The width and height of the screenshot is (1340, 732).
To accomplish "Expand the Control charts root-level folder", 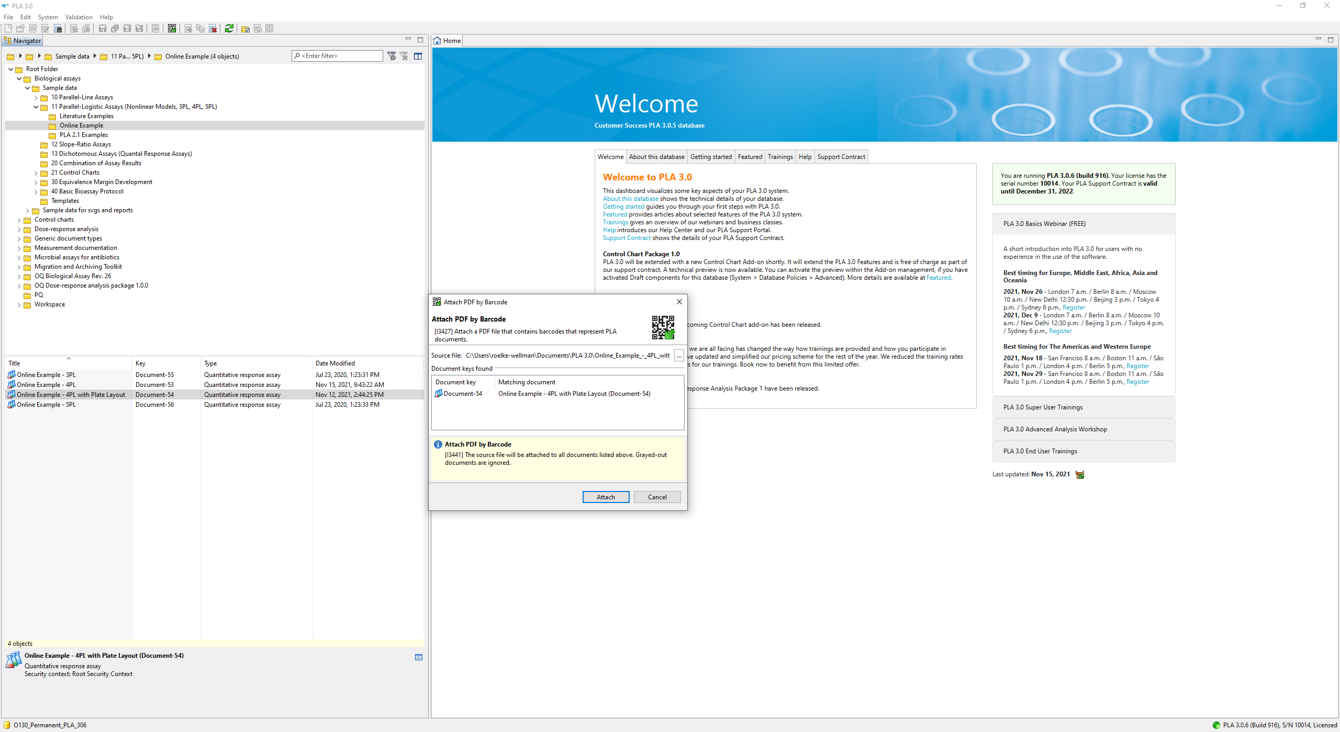I will click(19, 220).
